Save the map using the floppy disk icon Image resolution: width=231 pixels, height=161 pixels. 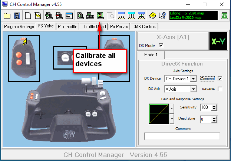coord(17,16)
